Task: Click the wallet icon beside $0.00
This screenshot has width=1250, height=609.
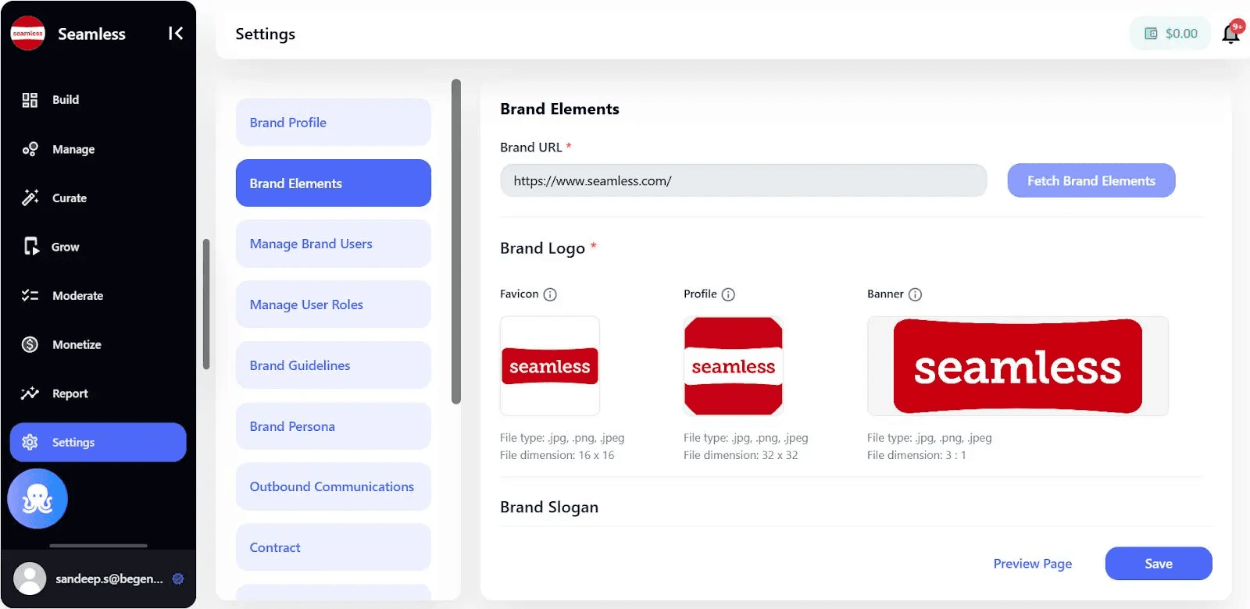Action: (x=1151, y=34)
